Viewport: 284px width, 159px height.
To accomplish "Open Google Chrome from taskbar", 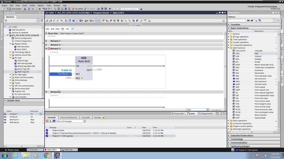I will point(46,155).
